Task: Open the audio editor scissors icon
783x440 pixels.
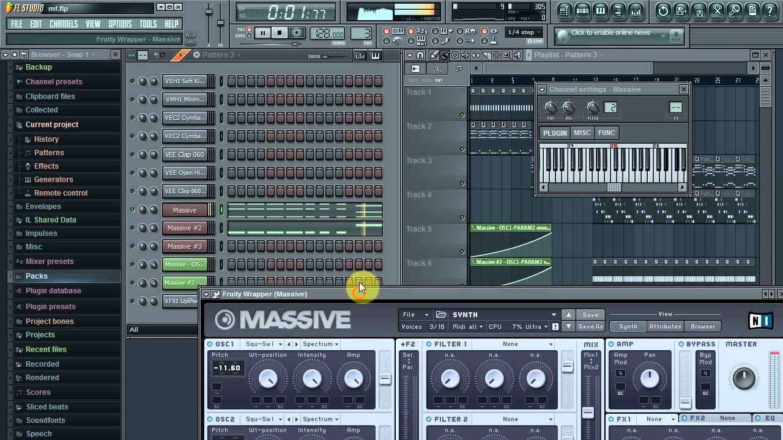Action: (716, 11)
